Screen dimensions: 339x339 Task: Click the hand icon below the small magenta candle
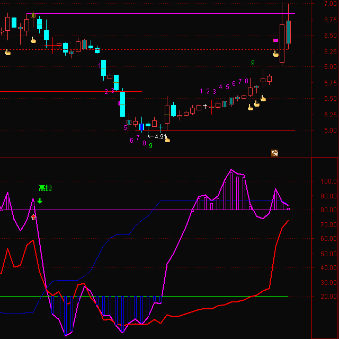click(x=275, y=54)
